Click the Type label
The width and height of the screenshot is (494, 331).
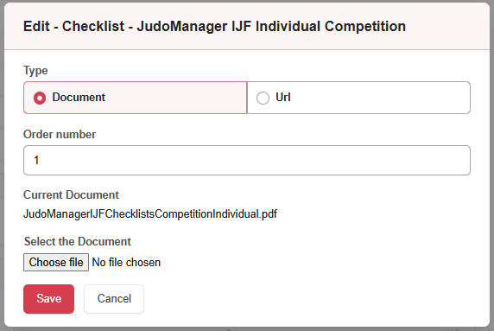point(35,70)
